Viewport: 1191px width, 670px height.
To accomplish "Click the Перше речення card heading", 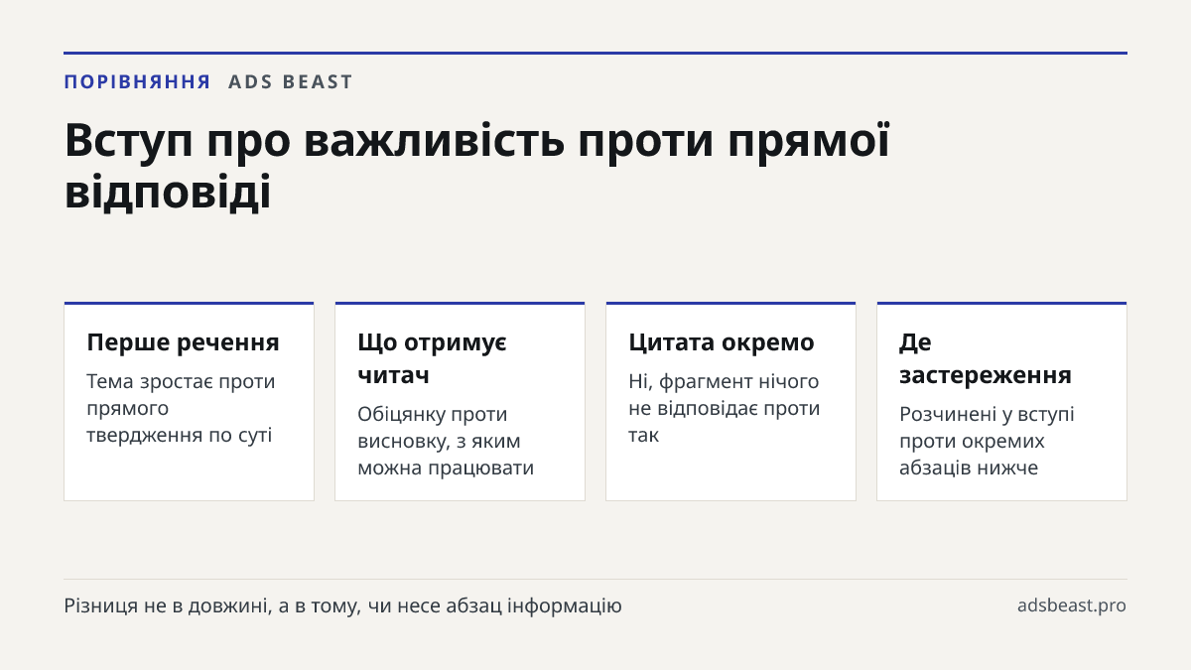I will click(183, 342).
